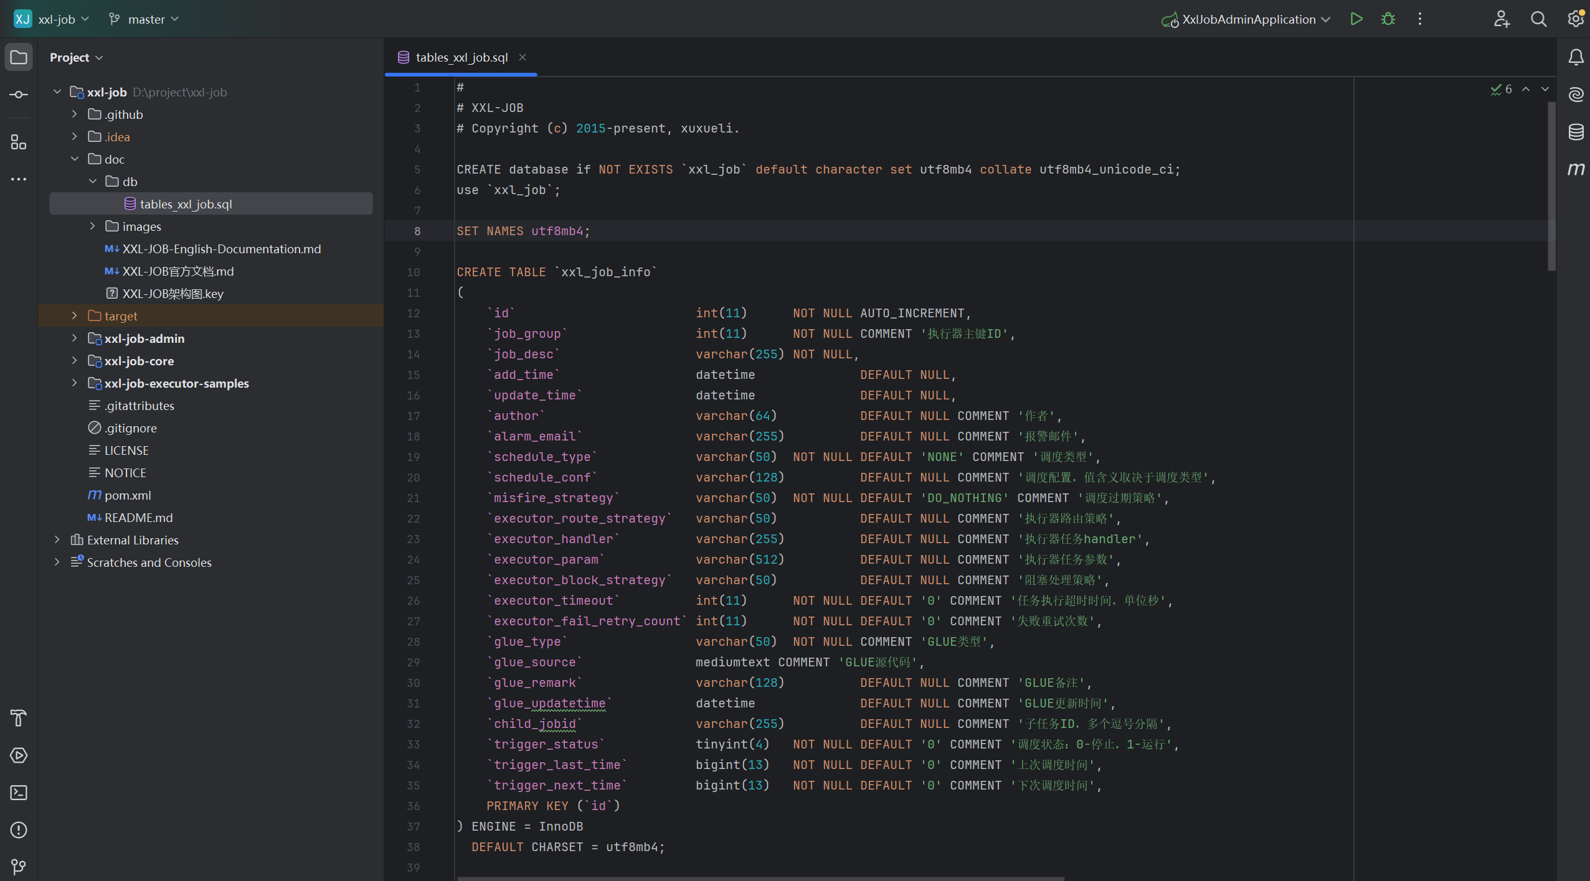Collapse the db folder
This screenshot has width=1590, height=881.
point(92,181)
